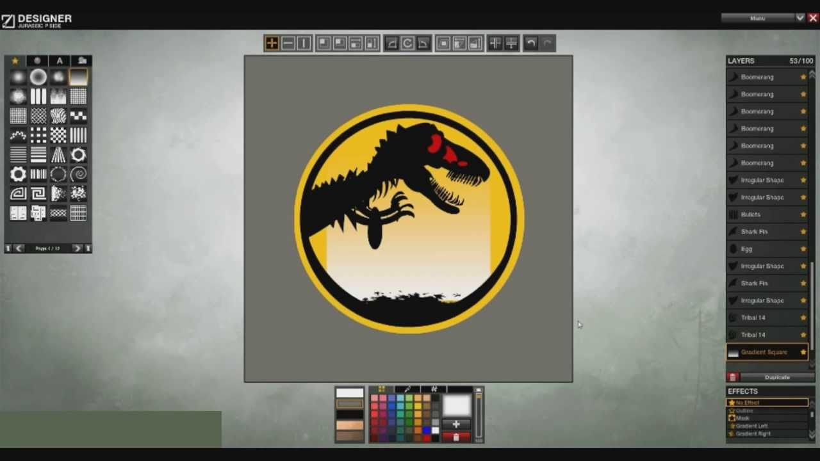
Task: Switch to eyedropper color tab
Action: (x=407, y=389)
